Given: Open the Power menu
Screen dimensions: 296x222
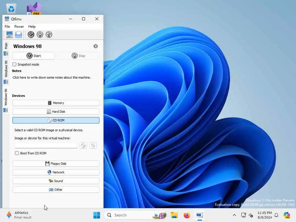Looking at the screenshot, I should [x=19, y=27].
